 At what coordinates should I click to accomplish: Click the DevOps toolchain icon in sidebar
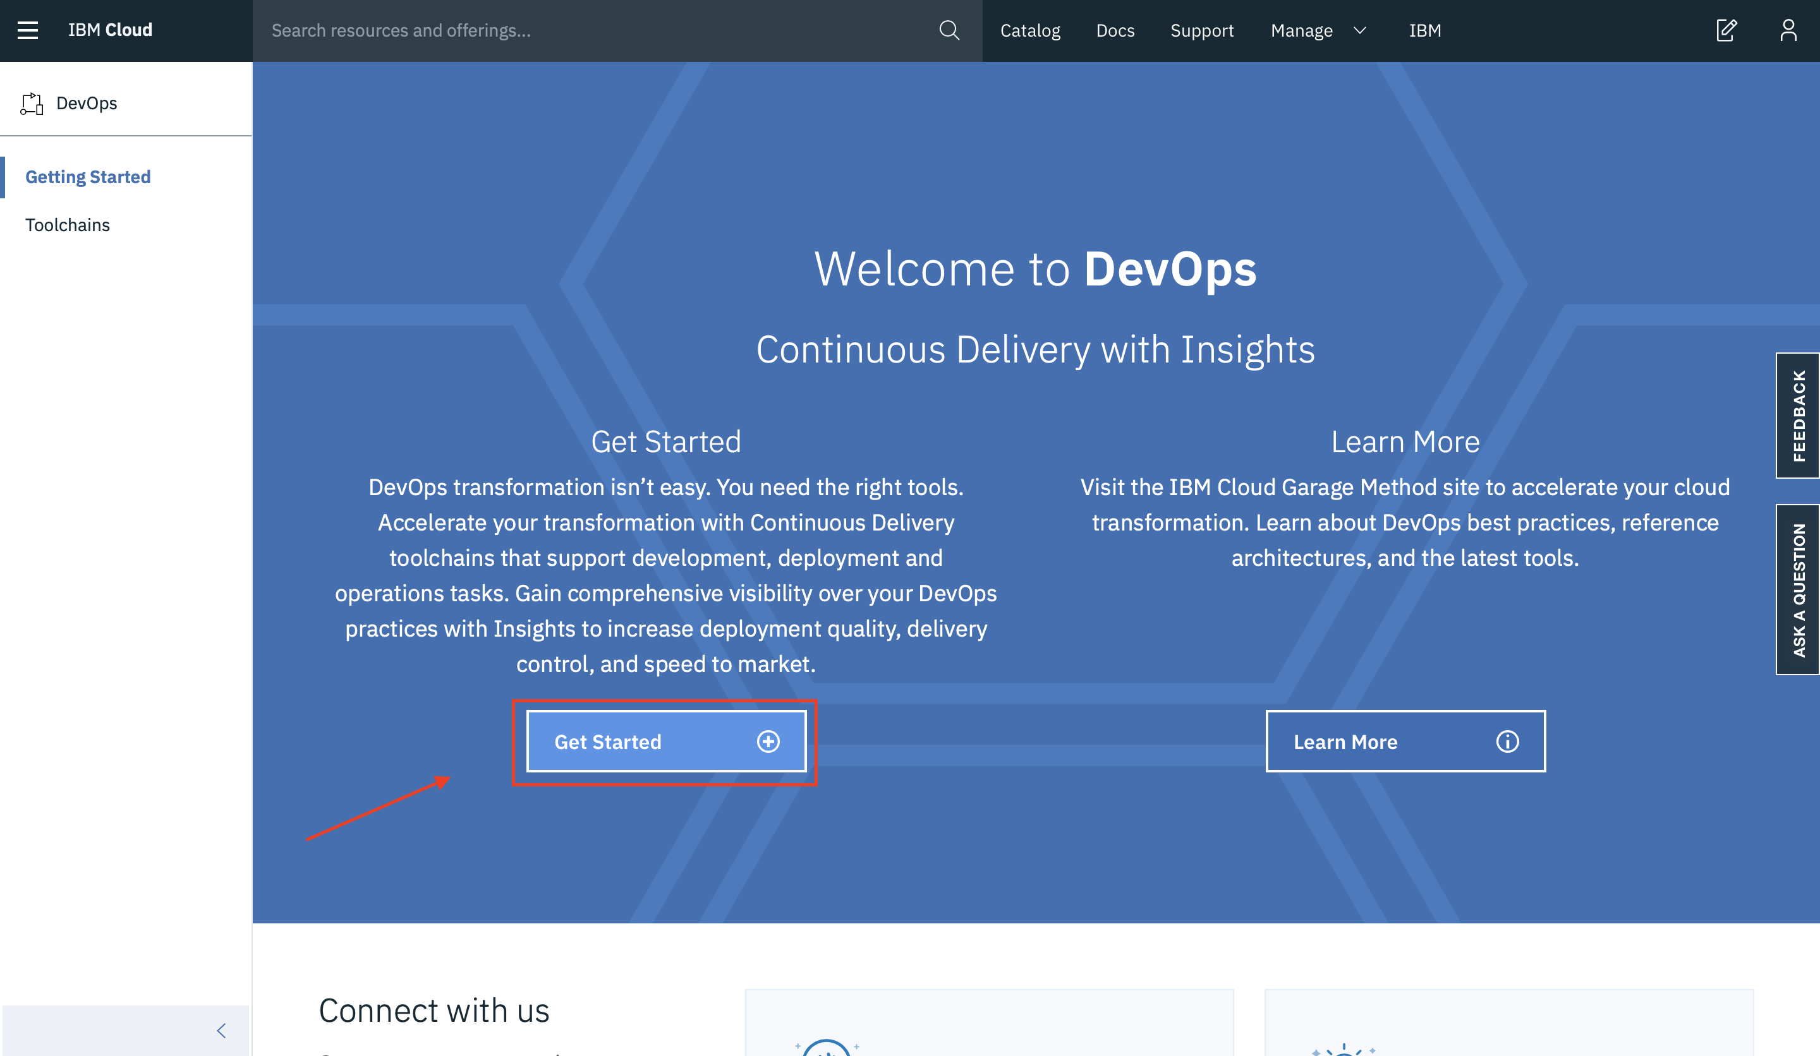pos(32,103)
